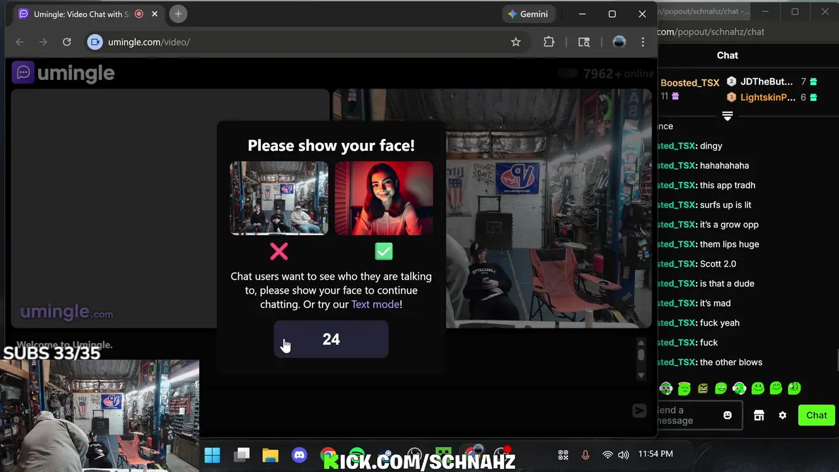839x472 pixels.
Task: Click the countdown 24 button
Action: point(331,339)
